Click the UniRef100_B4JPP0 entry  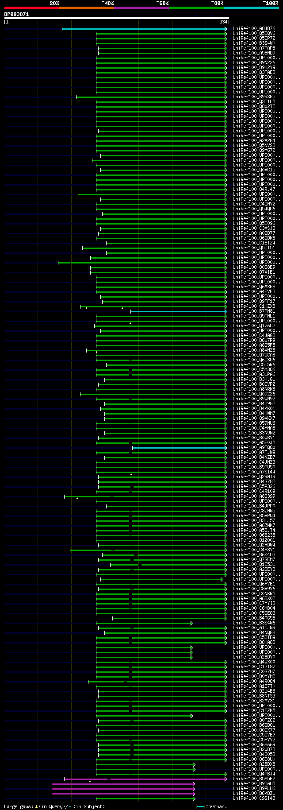(254, 506)
